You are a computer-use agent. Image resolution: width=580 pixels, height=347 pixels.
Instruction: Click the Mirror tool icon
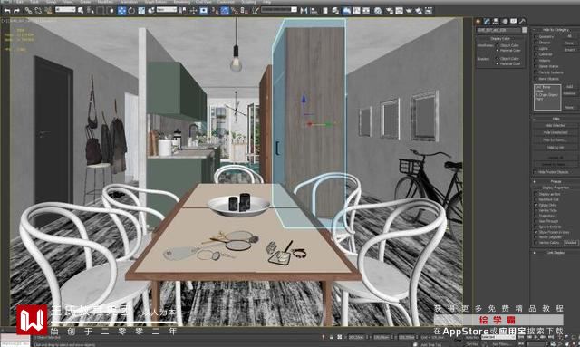coord(304,11)
